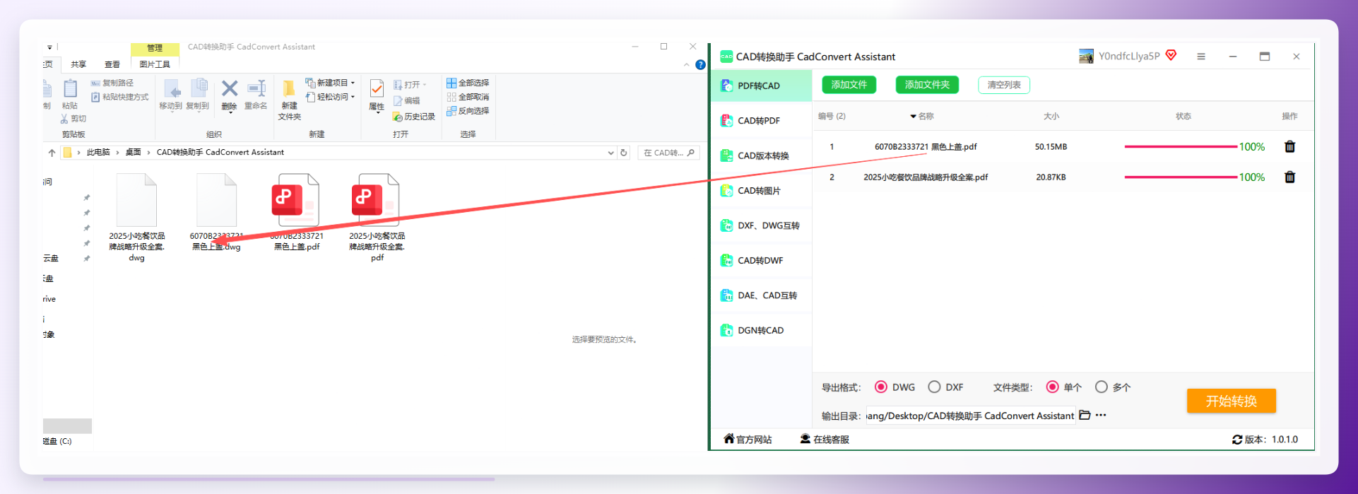Click the Y0ndfcLlya5P user avatar
Image resolution: width=1358 pixels, height=494 pixels.
coord(1086,56)
